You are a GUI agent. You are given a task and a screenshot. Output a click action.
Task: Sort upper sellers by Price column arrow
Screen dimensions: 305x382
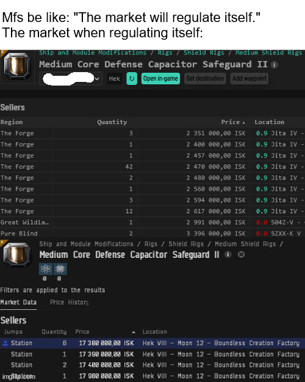click(x=243, y=122)
